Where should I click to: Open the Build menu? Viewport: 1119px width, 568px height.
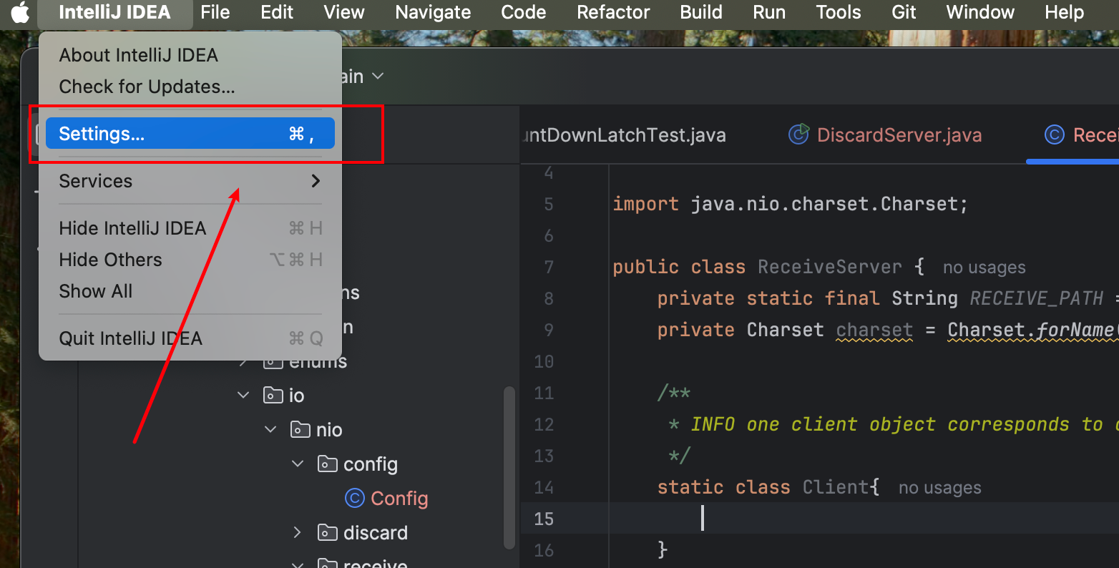[x=701, y=12]
